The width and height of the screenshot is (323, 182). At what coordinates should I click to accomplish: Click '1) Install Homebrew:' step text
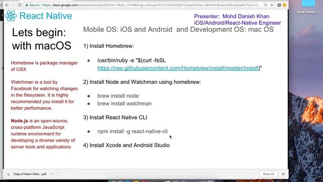(109, 46)
